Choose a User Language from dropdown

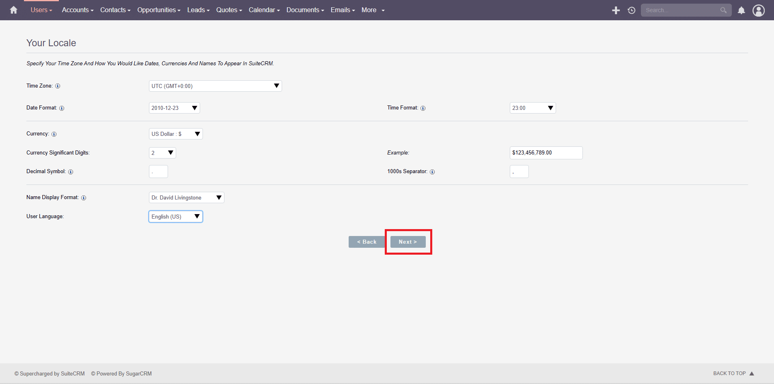pos(175,217)
